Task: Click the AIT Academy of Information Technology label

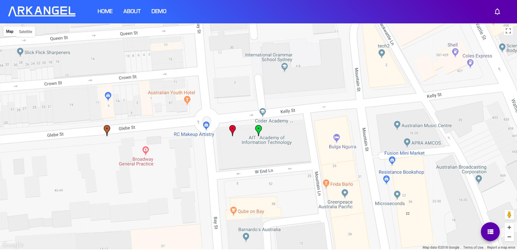Action: pyautogui.click(x=266, y=140)
